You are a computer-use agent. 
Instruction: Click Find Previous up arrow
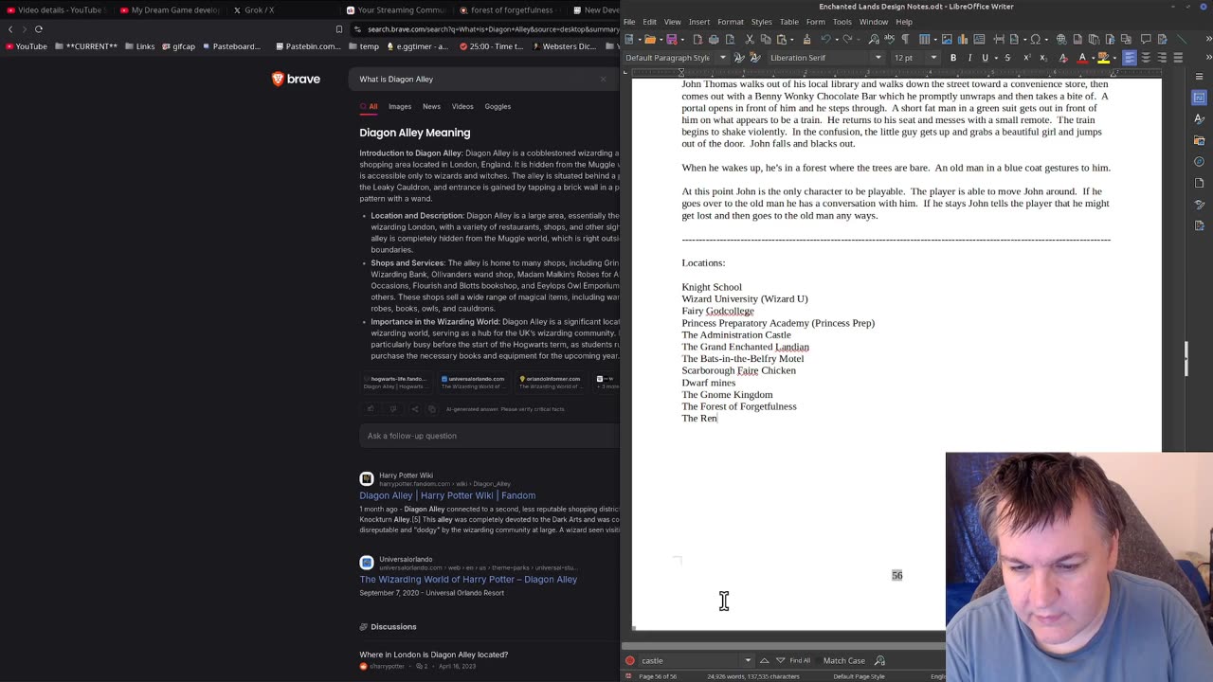click(x=764, y=660)
